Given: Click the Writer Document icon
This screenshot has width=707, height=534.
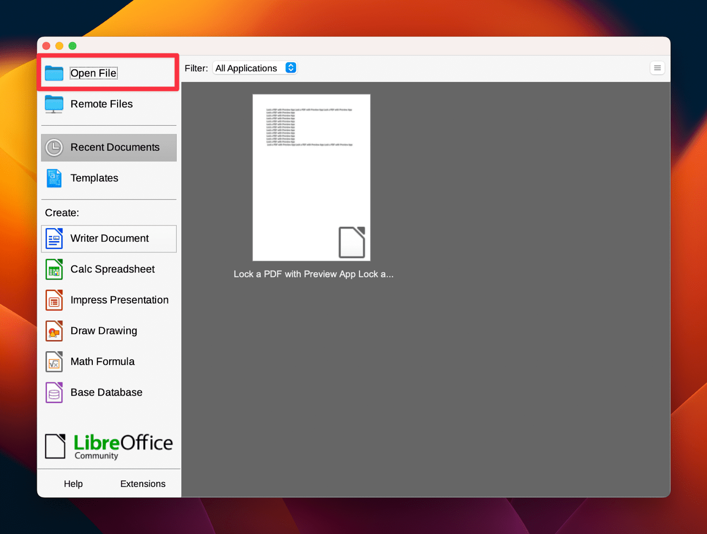Looking at the screenshot, I should click(x=54, y=239).
